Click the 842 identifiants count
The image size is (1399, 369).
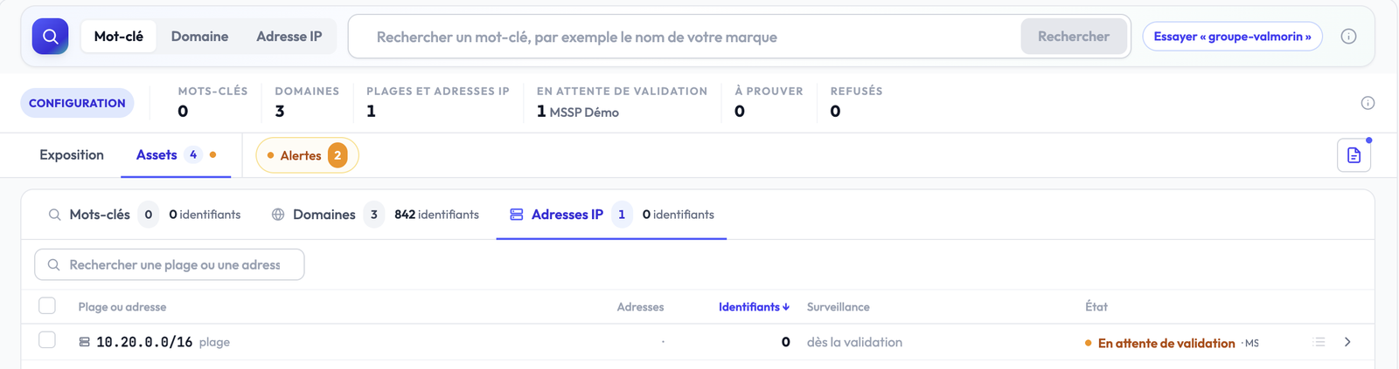(x=436, y=215)
